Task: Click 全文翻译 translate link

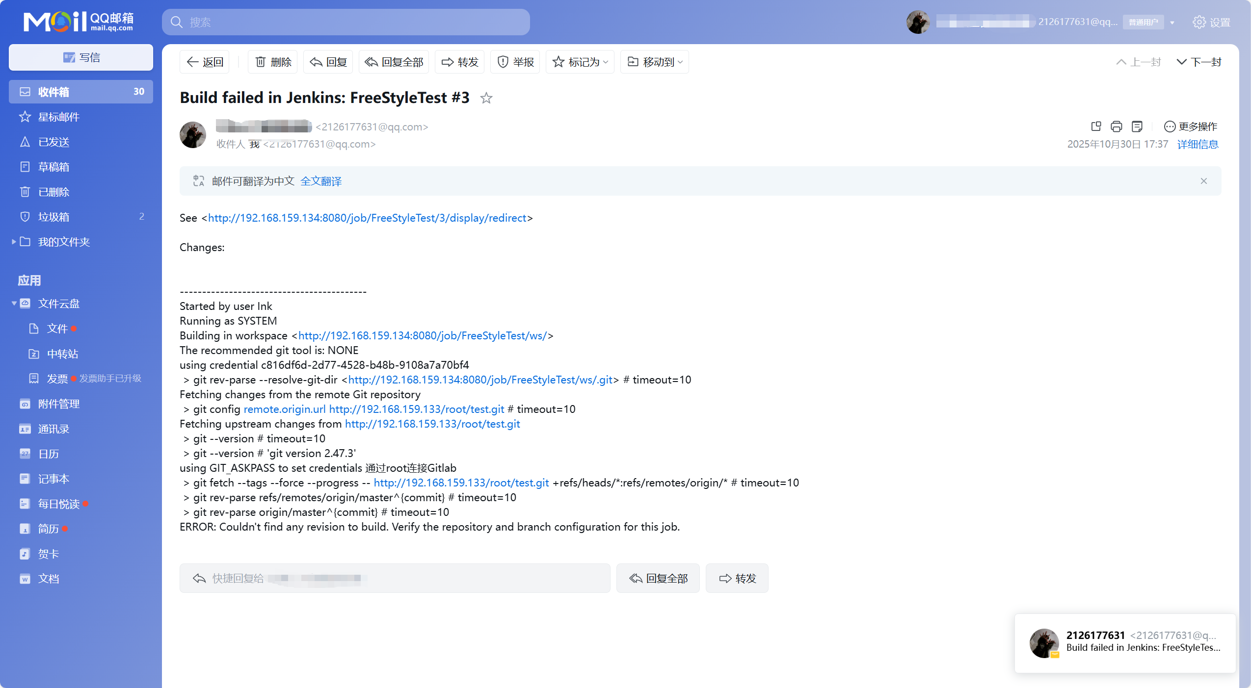Action: (321, 181)
